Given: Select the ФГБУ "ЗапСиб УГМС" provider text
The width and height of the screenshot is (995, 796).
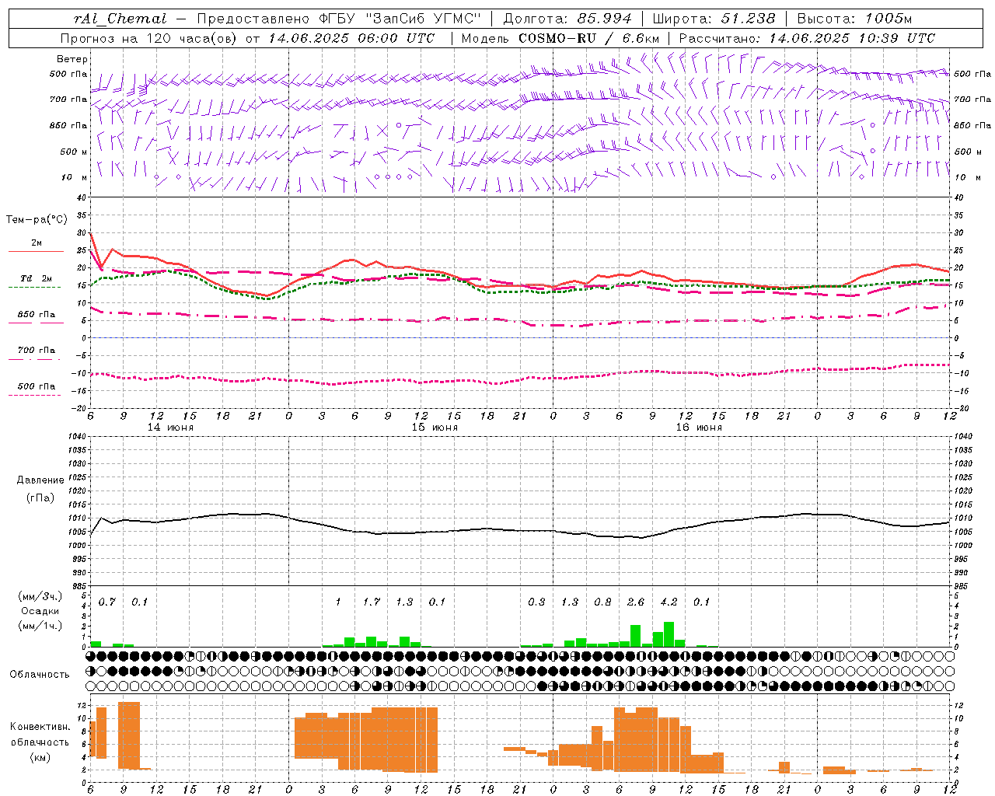Looking at the screenshot, I should click(x=400, y=19).
